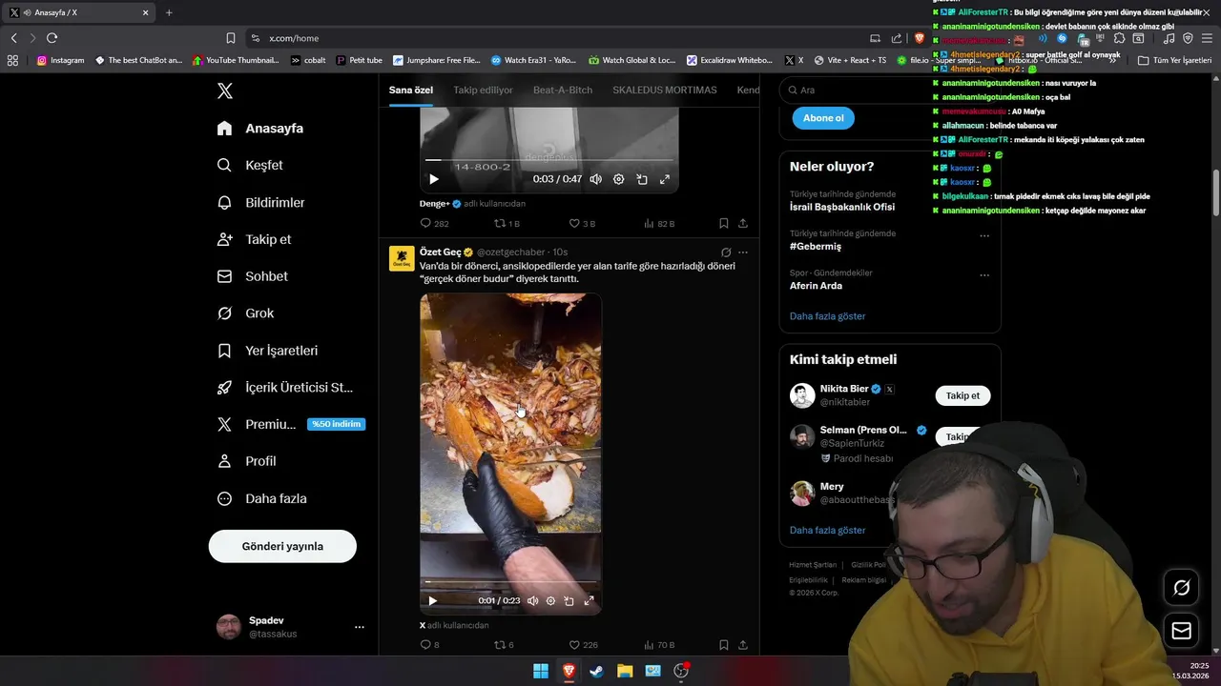The width and height of the screenshot is (1221, 686).
Task: Expand Daha fazla göster under Neler oluyor
Action: pyautogui.click(x=828, y=316)
